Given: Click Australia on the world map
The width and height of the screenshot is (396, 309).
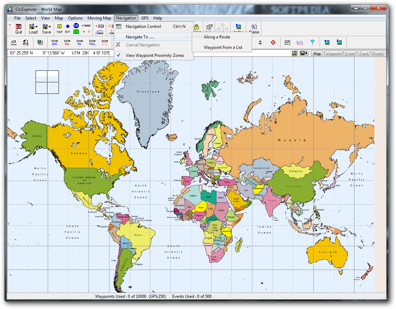Looking at the screenshot, I should click(x=328, y=252).
